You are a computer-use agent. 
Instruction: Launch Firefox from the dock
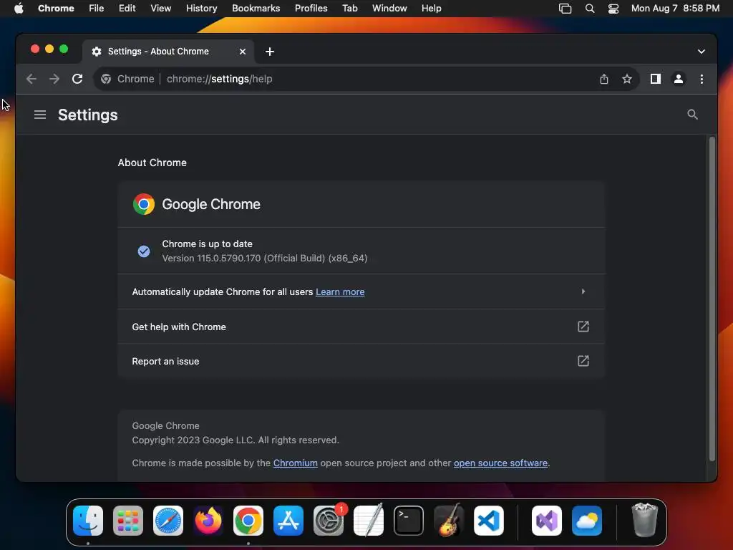click(x=208, y=520)
